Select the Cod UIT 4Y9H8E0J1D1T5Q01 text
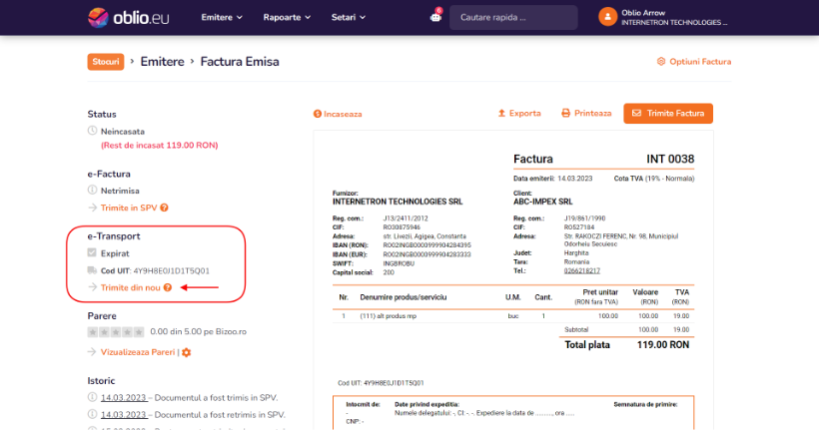 pos(155,270)
